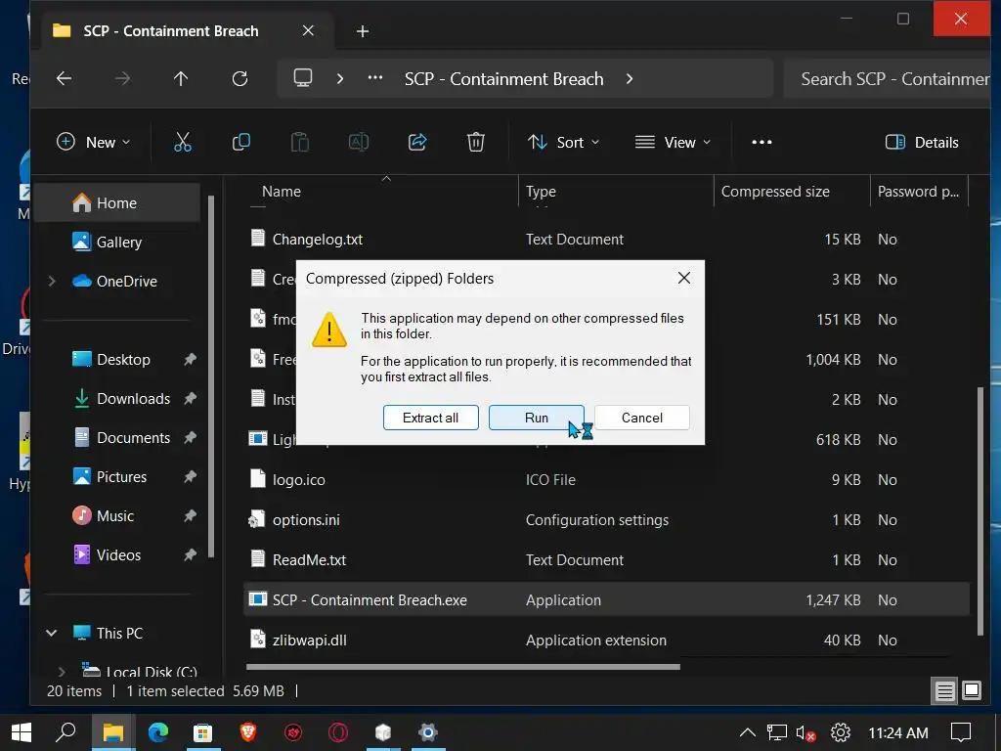Open the View dropdown menu
Viewport: 1001px width, 751px height.
673,142
